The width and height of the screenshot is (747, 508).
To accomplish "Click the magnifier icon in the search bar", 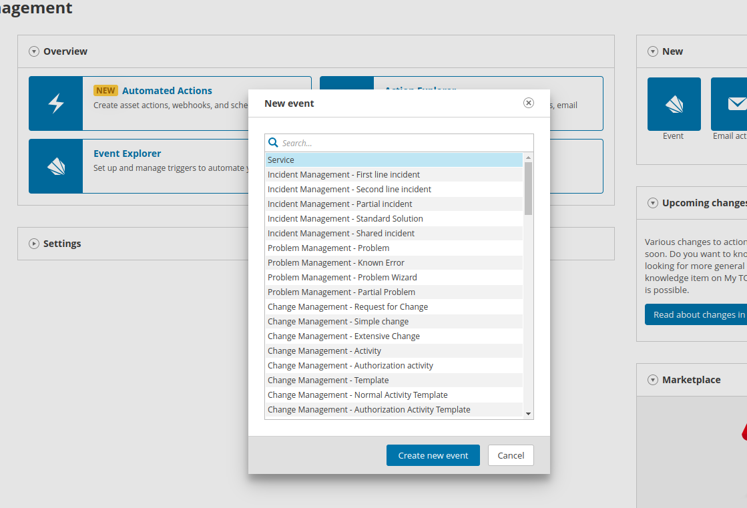I will coord(273,142).
